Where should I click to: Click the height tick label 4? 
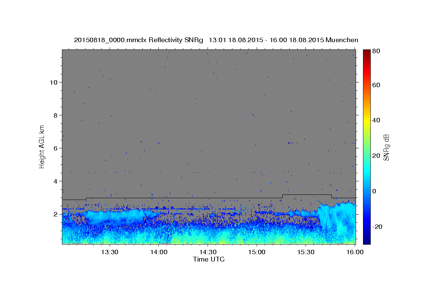(56, 181)
